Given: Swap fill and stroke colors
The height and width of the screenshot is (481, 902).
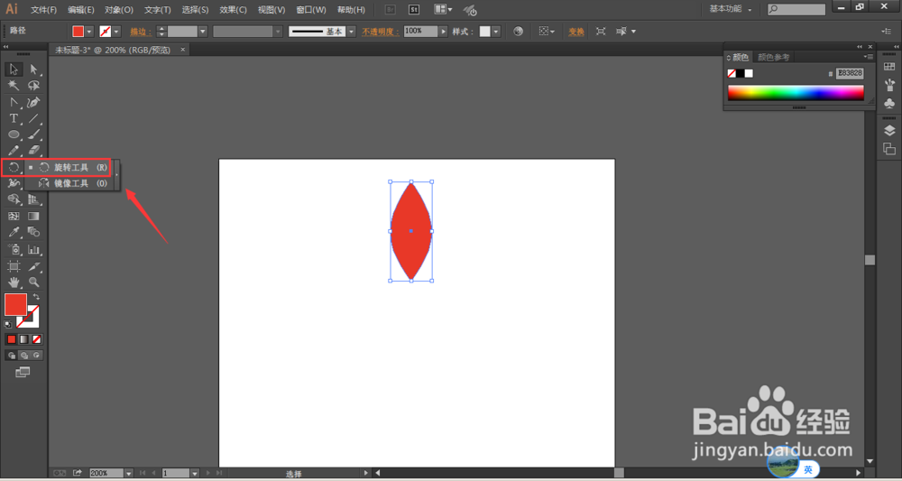Looking at the screenshot, I should coord(36,296).
